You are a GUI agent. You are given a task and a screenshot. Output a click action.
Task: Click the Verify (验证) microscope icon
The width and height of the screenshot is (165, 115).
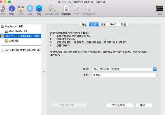(x=3, y=9)
